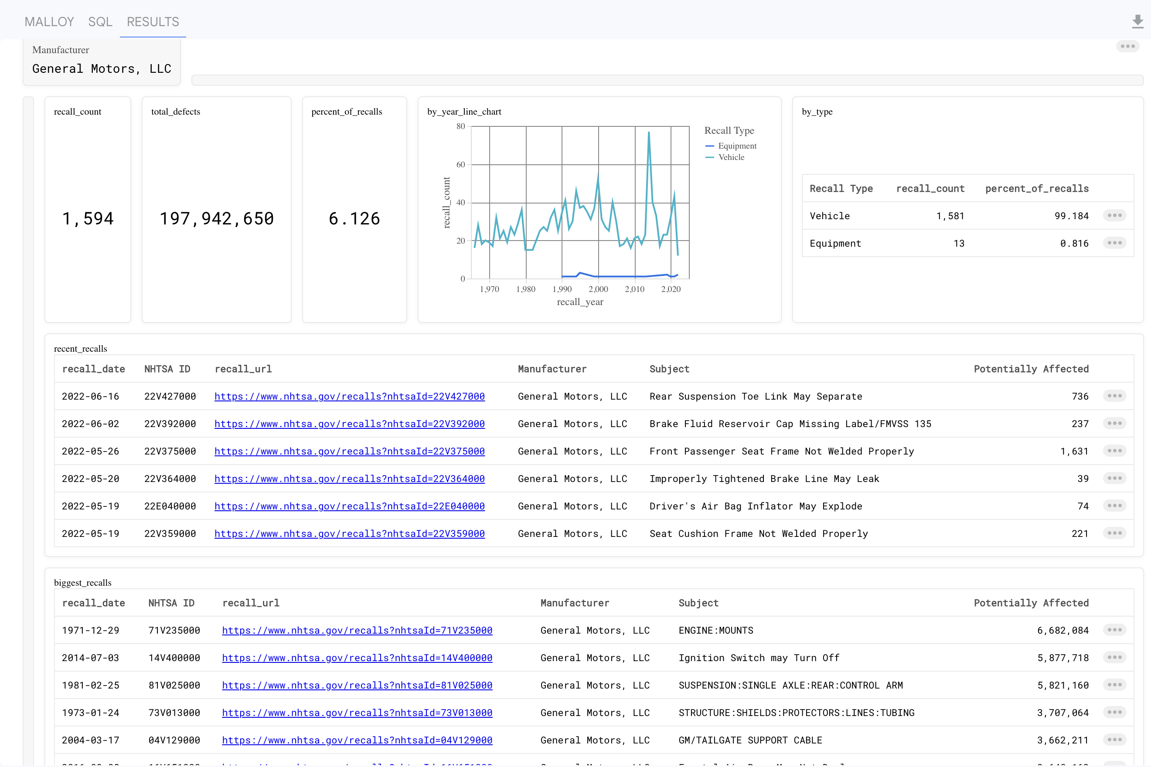
Task: Open recall link for nhtsaId=22V375000
Action: tap(349, 451)
